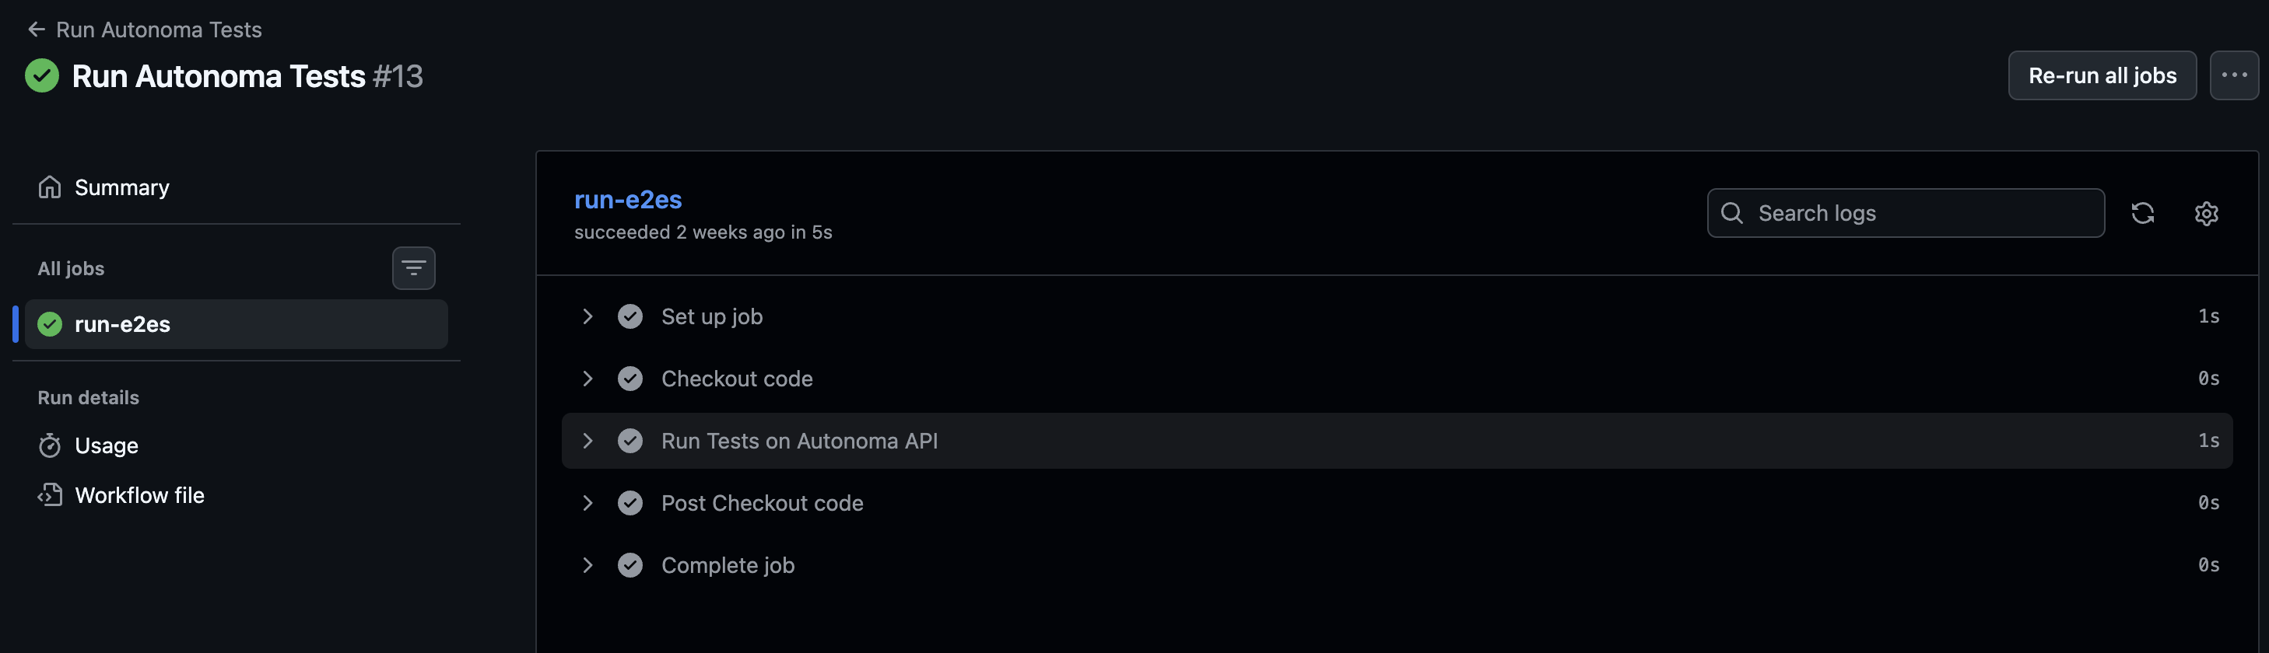Open the Summary home icon
Image resolution: width=2269 pixels, height=653 pixels.
pyautogui.click(x=51, y=187)
